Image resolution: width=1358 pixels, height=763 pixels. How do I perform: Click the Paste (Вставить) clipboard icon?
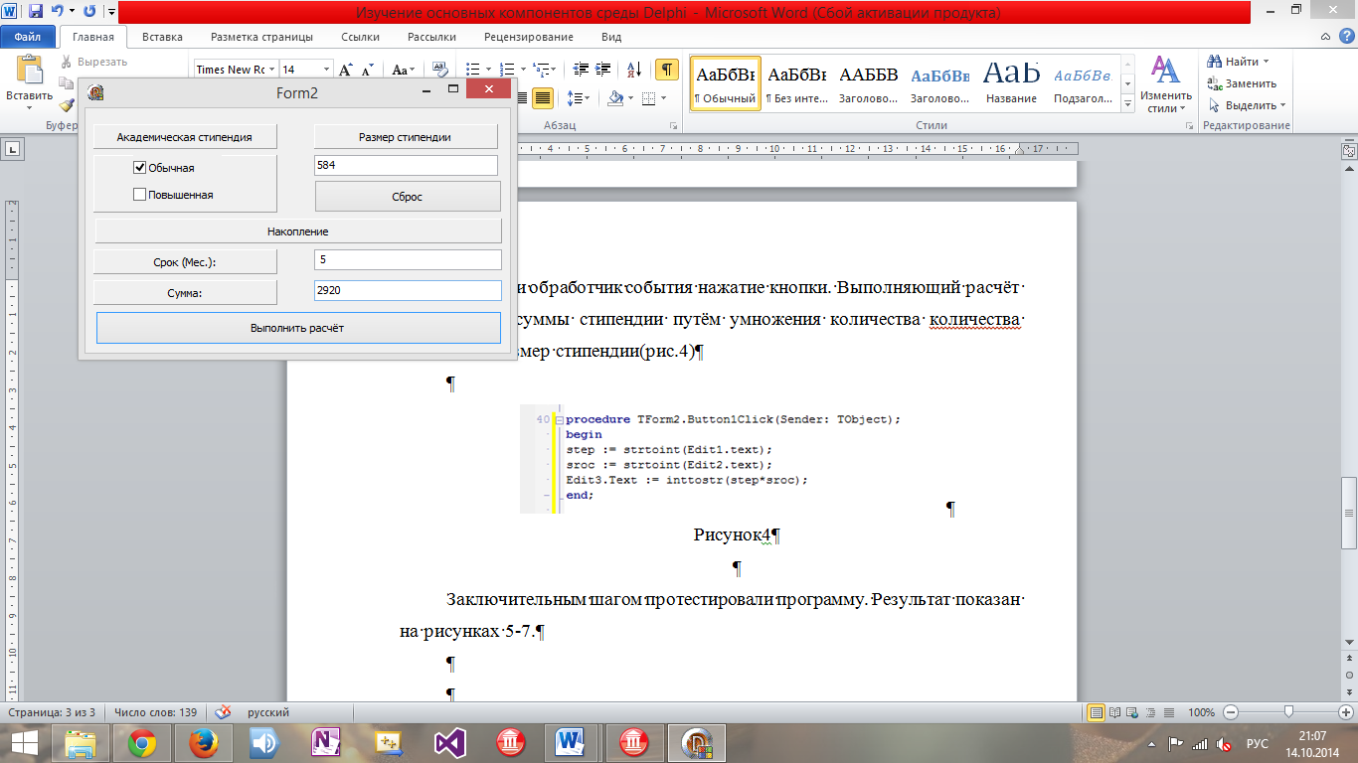(x=29, y=73)
